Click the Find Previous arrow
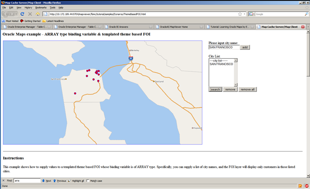The width and height of the screenshot is (310, 189). (x=60, y=181)
